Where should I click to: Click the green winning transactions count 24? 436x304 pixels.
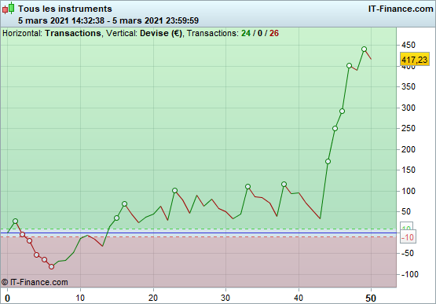[x=246, y=33]
